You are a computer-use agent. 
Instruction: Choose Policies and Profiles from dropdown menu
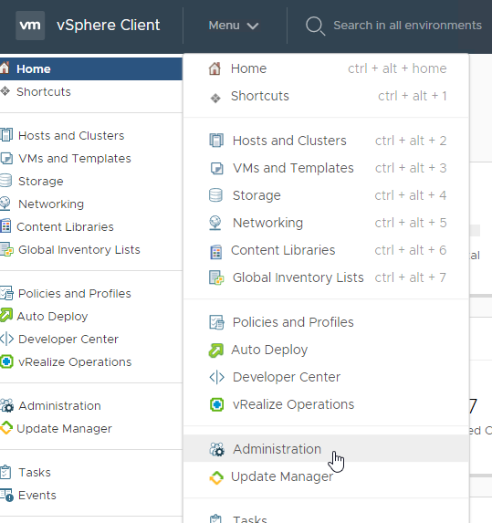pyautogui.click(x=326, y=322)
